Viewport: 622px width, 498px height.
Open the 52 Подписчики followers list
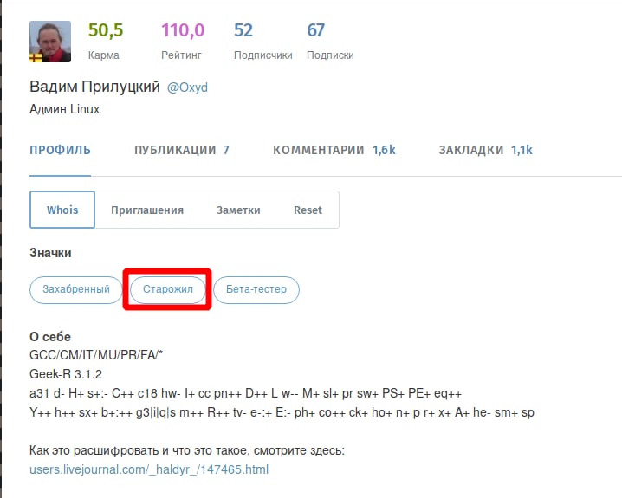pos(262,41)
